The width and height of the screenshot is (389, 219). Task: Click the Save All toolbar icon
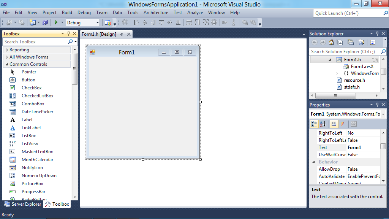pyautogui.click(x=46, y=22)
